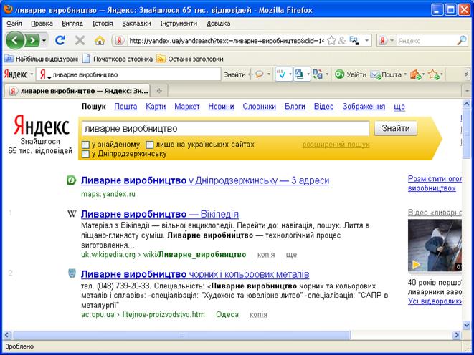
Task: Toggle the 'у Дніпродзержинську' checkbox
Action: pos(86,154)
